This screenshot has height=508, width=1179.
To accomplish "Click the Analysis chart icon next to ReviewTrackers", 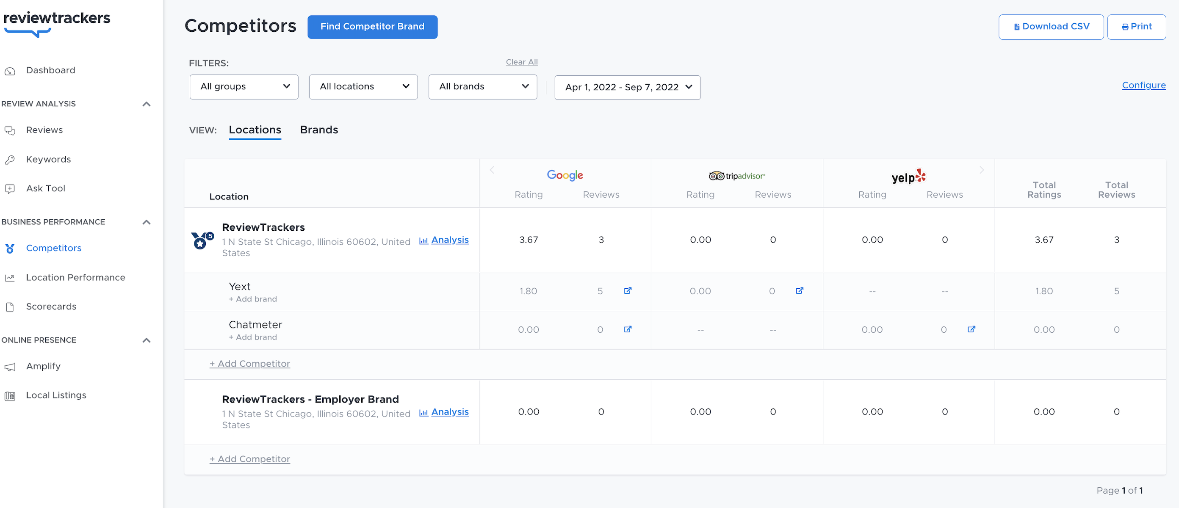I will click(x=424, y=240).
